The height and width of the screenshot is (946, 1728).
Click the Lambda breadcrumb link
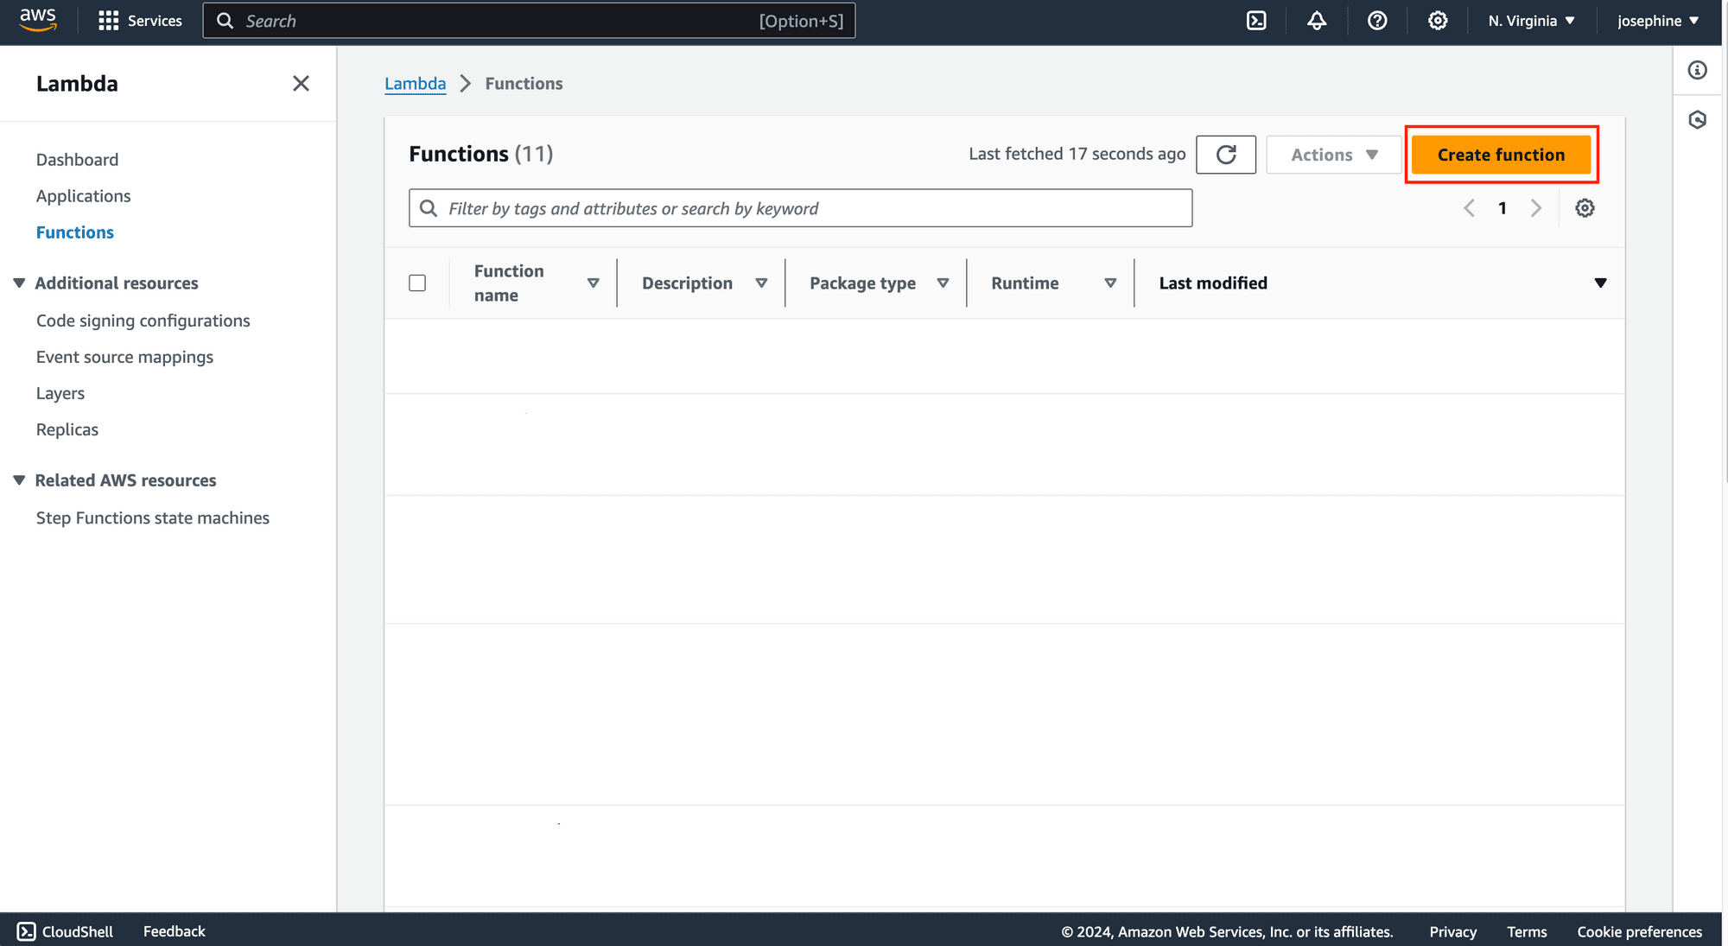pyautogui.click(x=415, y=83)
